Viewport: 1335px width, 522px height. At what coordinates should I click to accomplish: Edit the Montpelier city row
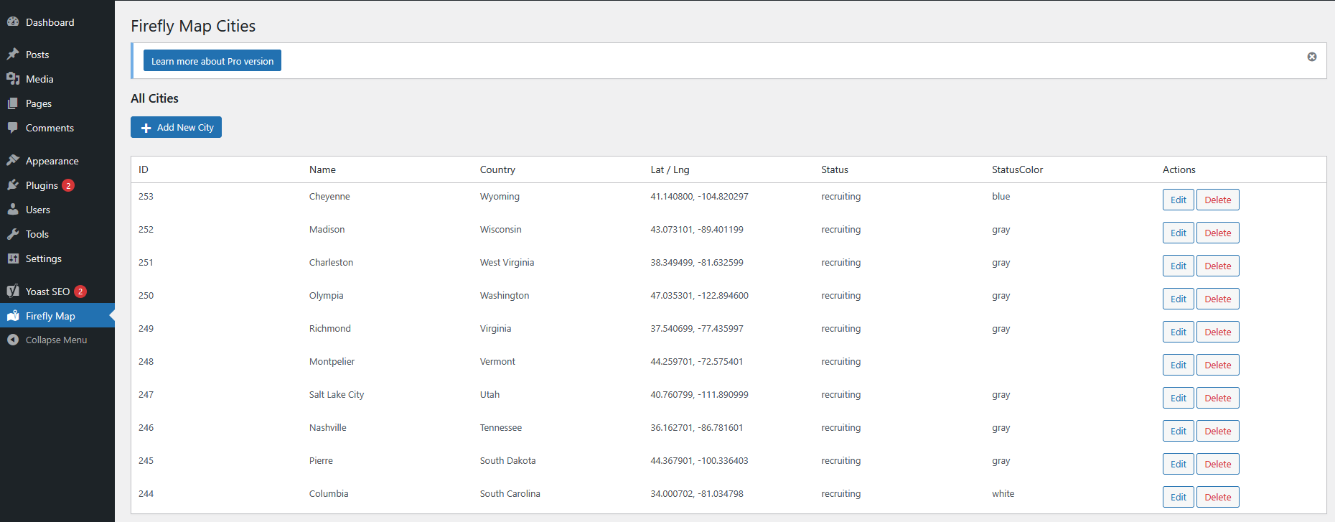point(1178,365)
